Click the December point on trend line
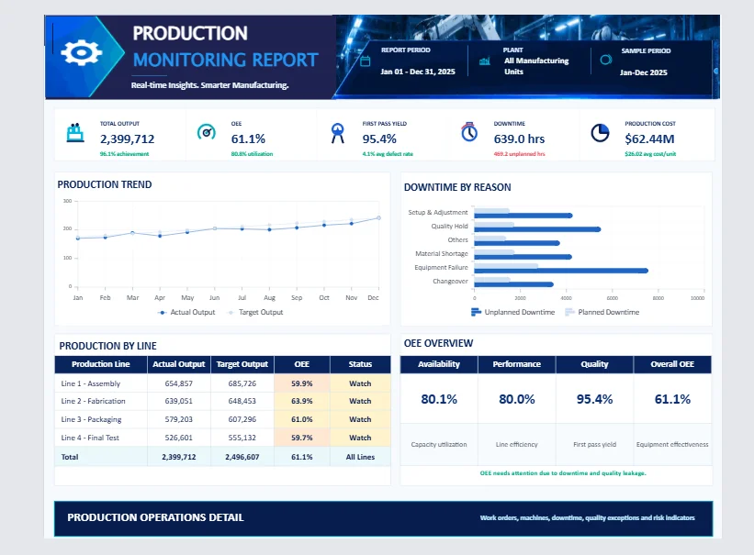 379,217
